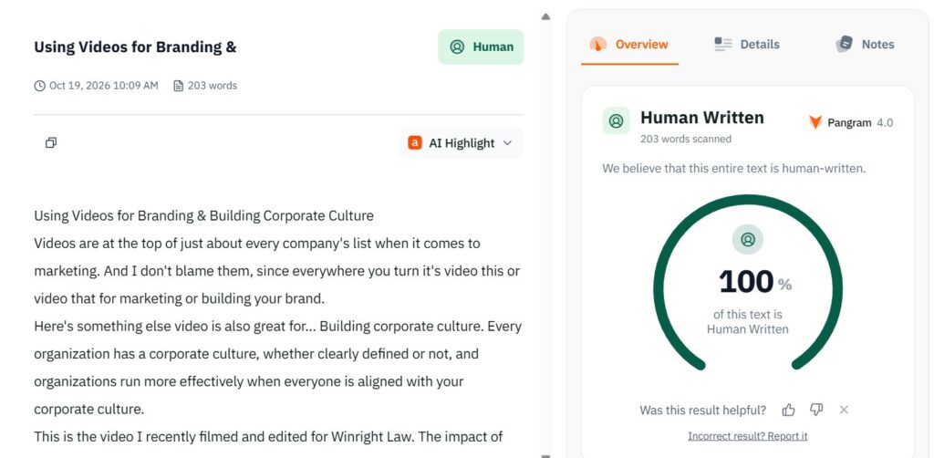The width and height of the screenshot is (934, 458).
Task: Open the Notes tab
Action: tap(865, 45)
